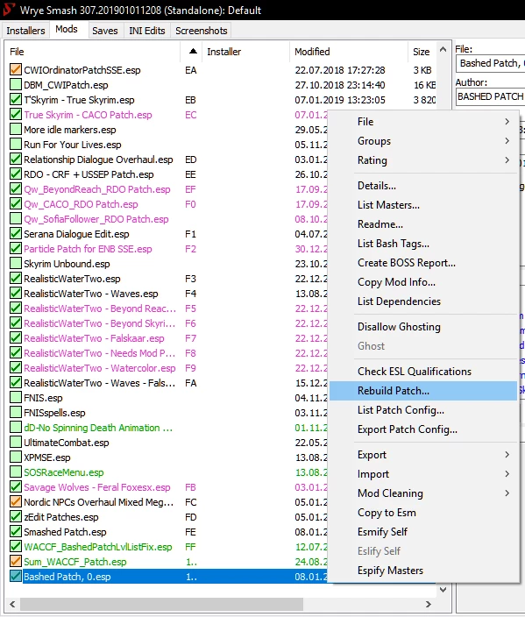Activate More idle markers.esp checkbox
This screenshot has width=525, height=617.
click(16, 130)
